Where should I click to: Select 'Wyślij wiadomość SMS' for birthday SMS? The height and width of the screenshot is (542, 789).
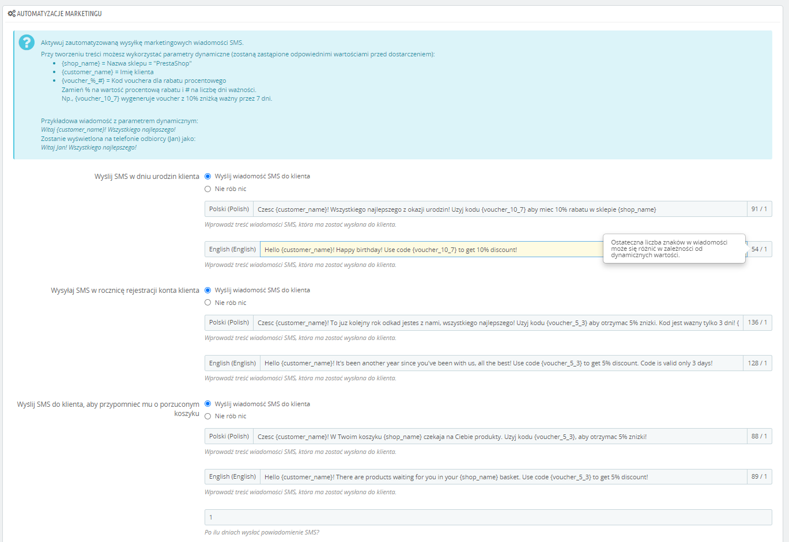[208, 177]
